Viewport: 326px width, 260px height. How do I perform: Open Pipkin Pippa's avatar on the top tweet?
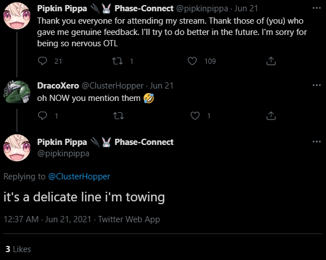[17, 16]
